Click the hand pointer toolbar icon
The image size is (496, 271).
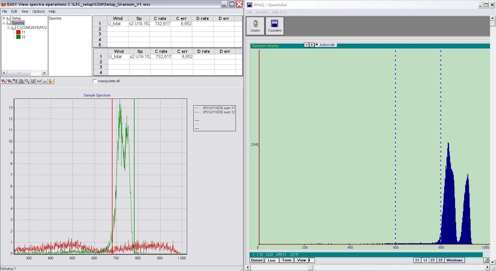click(x=15, y=81)
